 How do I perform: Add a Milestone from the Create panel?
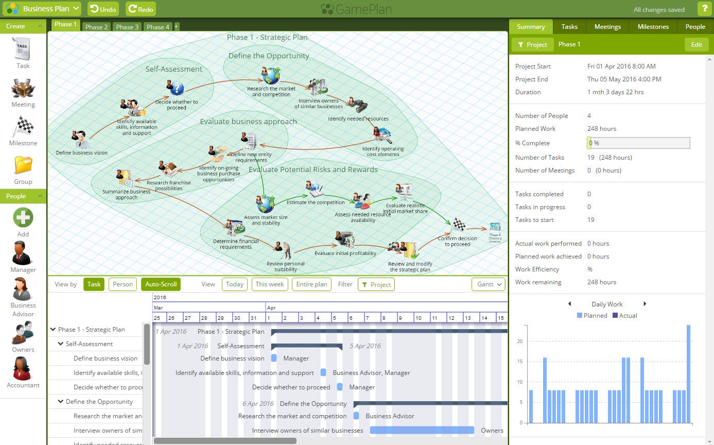[x=23, y=130]
